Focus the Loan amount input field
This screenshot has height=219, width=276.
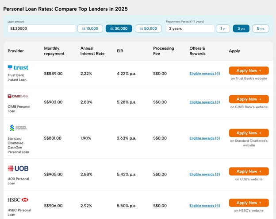(x=42, y=28)
